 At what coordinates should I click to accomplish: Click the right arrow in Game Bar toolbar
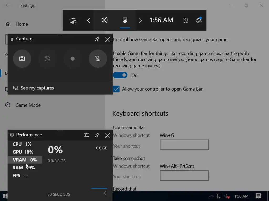click(x=141, y=20)
